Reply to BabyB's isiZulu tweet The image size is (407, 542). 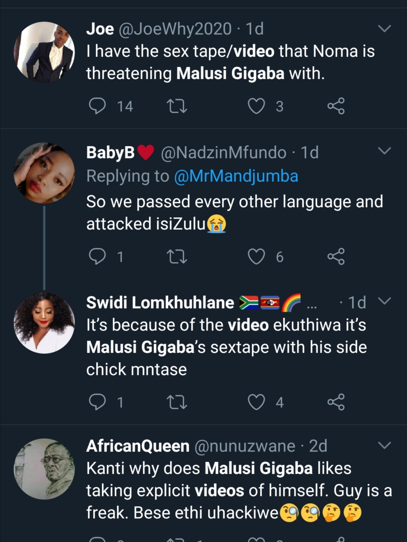(97, 257)
